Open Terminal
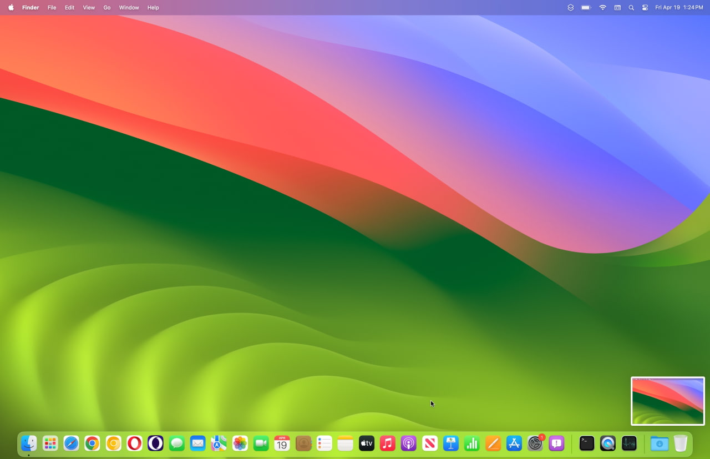The image size is (710, 459). (586, 443)
